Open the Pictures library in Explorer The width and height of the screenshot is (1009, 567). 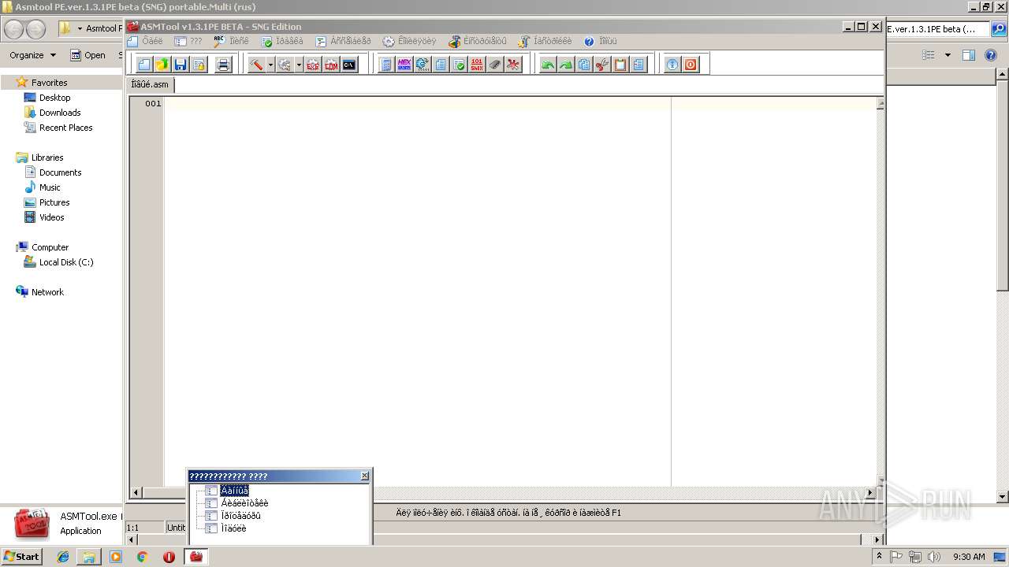54,202
